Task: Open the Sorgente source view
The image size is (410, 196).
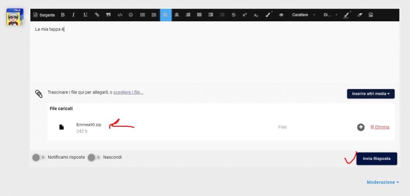Action: [x=44, y=15]
